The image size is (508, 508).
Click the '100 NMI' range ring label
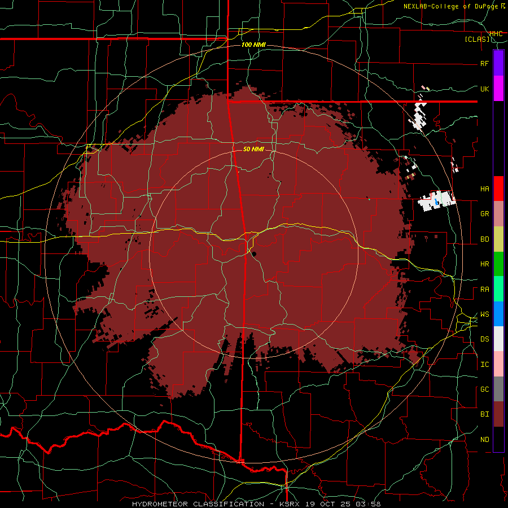(x=253, y=45)
